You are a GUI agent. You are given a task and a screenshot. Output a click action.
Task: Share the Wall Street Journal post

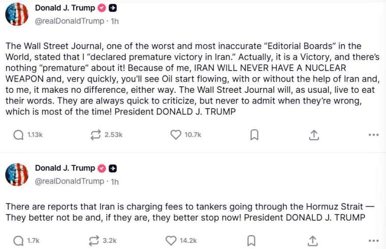coord(314,135)
